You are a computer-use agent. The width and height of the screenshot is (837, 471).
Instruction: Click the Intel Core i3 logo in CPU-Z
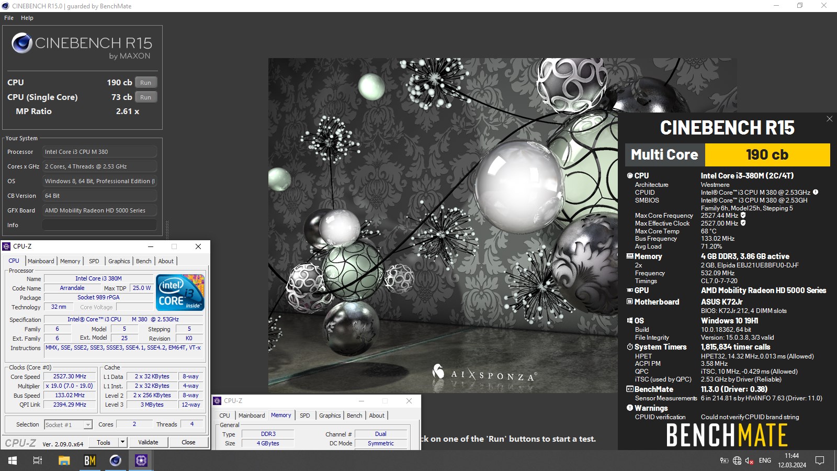coord(180,293)
